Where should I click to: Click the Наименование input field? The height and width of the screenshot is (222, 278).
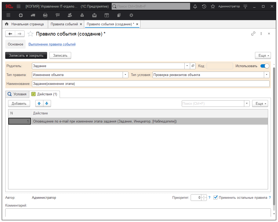click(x=150, y=84)
